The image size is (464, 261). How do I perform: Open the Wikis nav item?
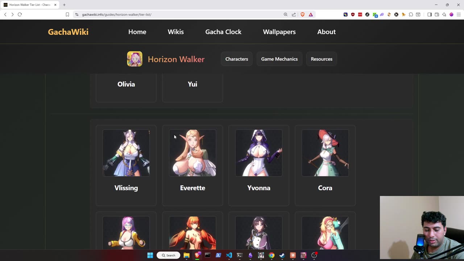pyautogui.click(x=176, y=32)
